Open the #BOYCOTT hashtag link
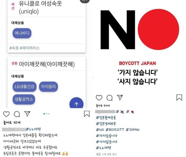The image size is (186, 157). [115, 130]
